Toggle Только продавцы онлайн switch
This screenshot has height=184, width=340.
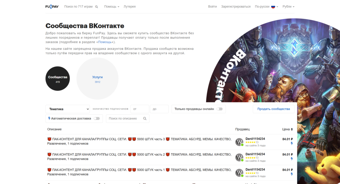point(219,109)
